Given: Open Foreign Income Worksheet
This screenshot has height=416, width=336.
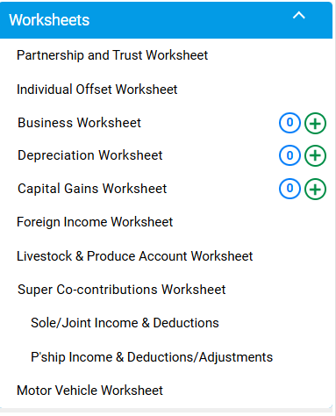Looking at the screenshot, I should click(95, 222).
